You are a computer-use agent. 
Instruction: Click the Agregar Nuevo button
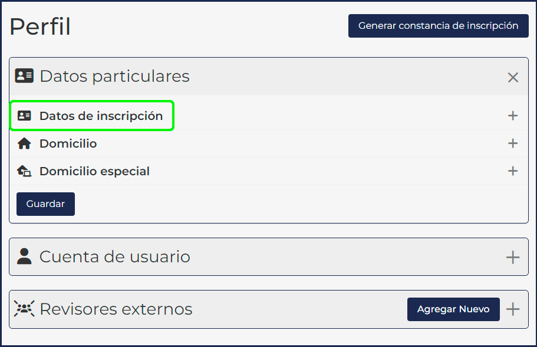(453, 309)
